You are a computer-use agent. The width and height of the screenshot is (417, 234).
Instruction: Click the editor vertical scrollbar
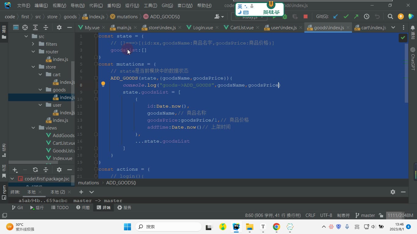406,73
